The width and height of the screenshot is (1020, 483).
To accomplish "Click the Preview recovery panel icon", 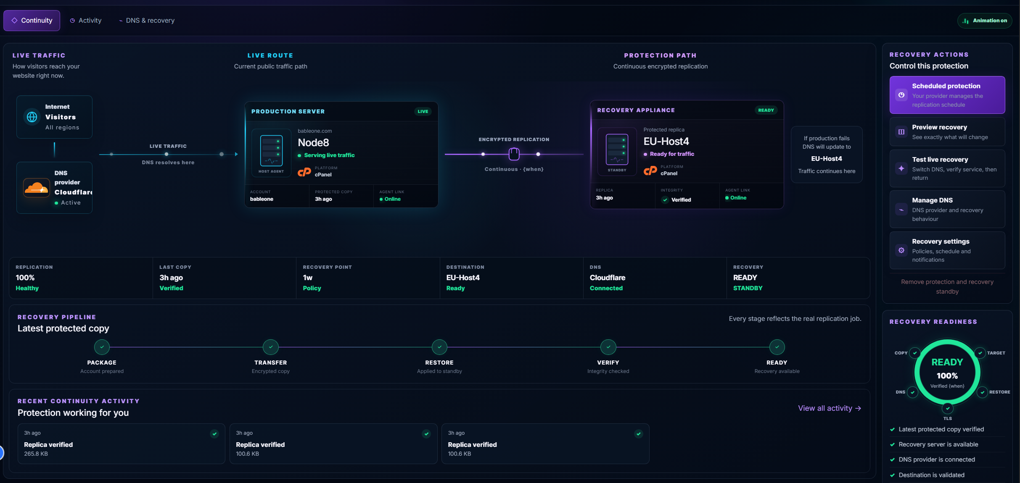I will click(x=901, y=132).
